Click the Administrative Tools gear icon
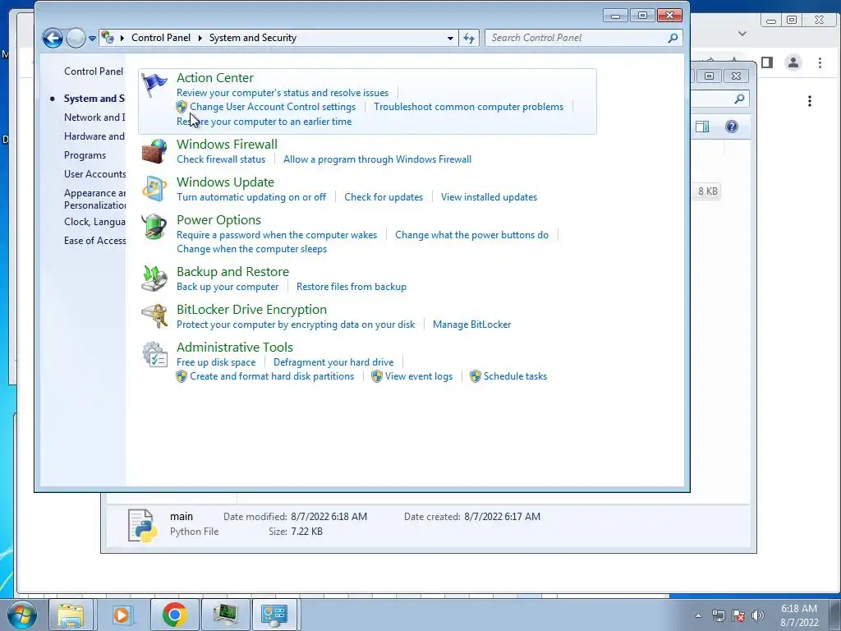The image size is (841, 631). (154, 354)
